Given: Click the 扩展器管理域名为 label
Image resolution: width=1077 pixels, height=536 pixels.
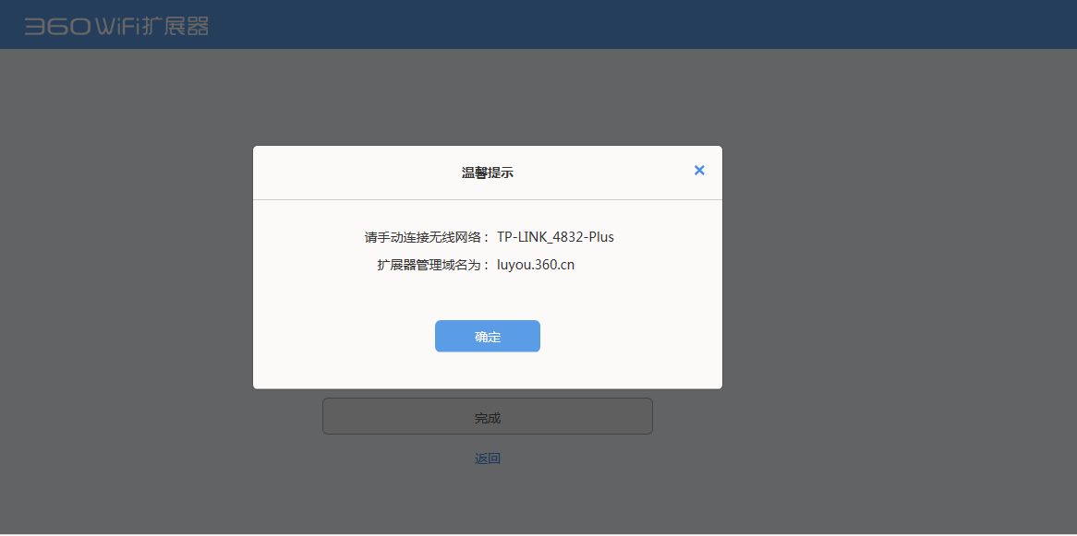Looking at the screenshot, I should click(431, 265).
